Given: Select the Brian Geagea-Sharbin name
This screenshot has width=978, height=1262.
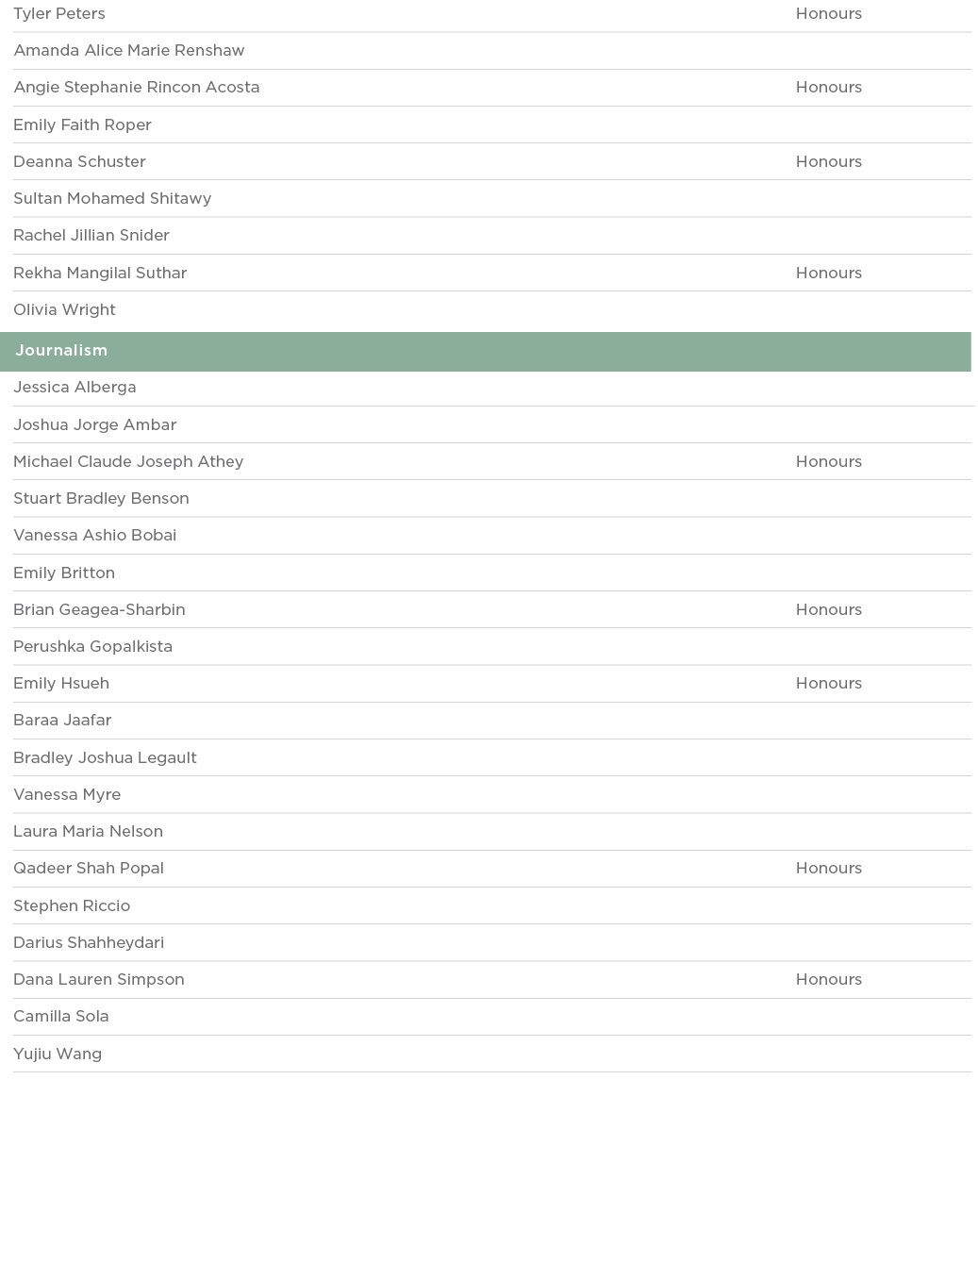Looking at the screenshot, I should [x=99, y=610].
